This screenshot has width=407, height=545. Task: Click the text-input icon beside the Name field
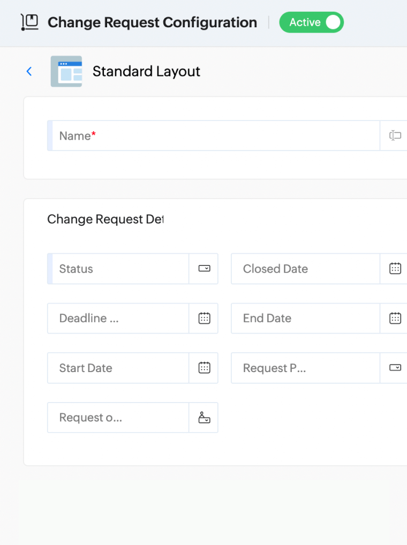(x=395, y=135)
